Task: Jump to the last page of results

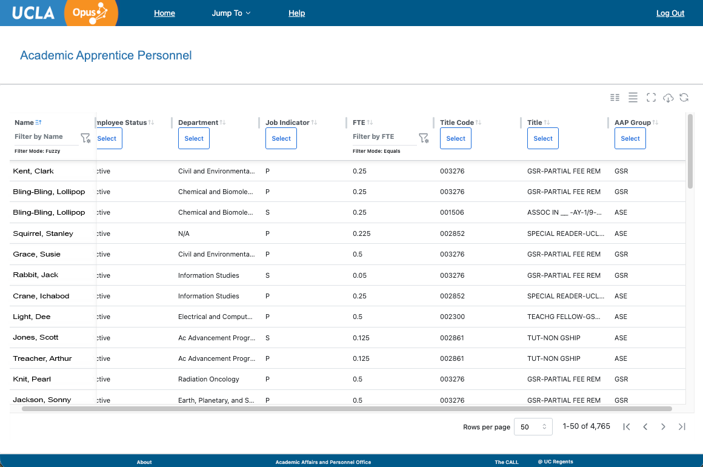Action: pos(682,426)
